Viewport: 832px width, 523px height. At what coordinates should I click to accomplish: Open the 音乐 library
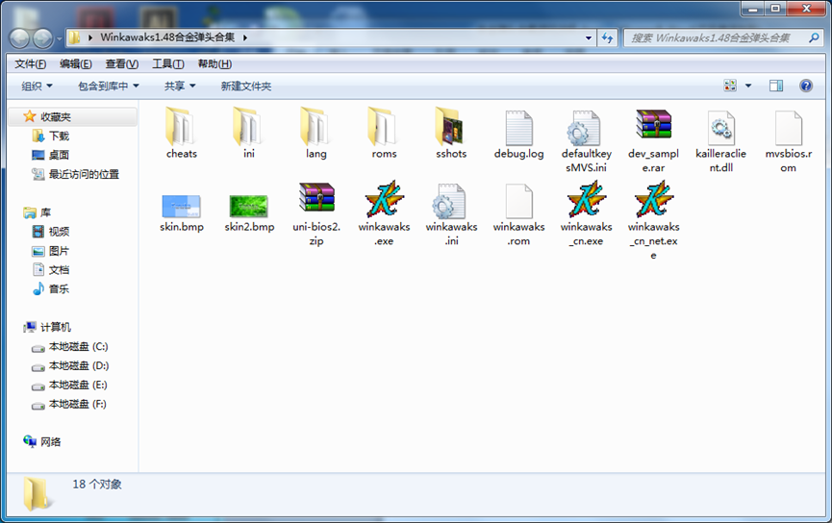(59, 288)
